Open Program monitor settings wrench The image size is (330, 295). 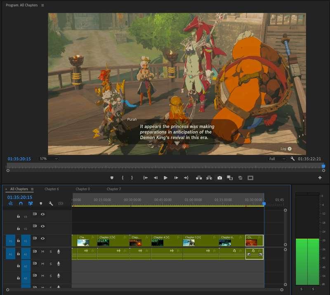coord(292,159)
